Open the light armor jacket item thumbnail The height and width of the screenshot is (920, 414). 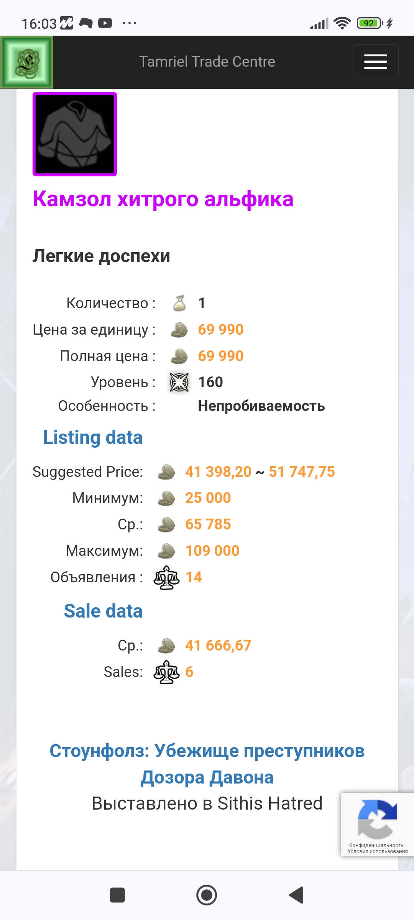(x=75, y=134)
